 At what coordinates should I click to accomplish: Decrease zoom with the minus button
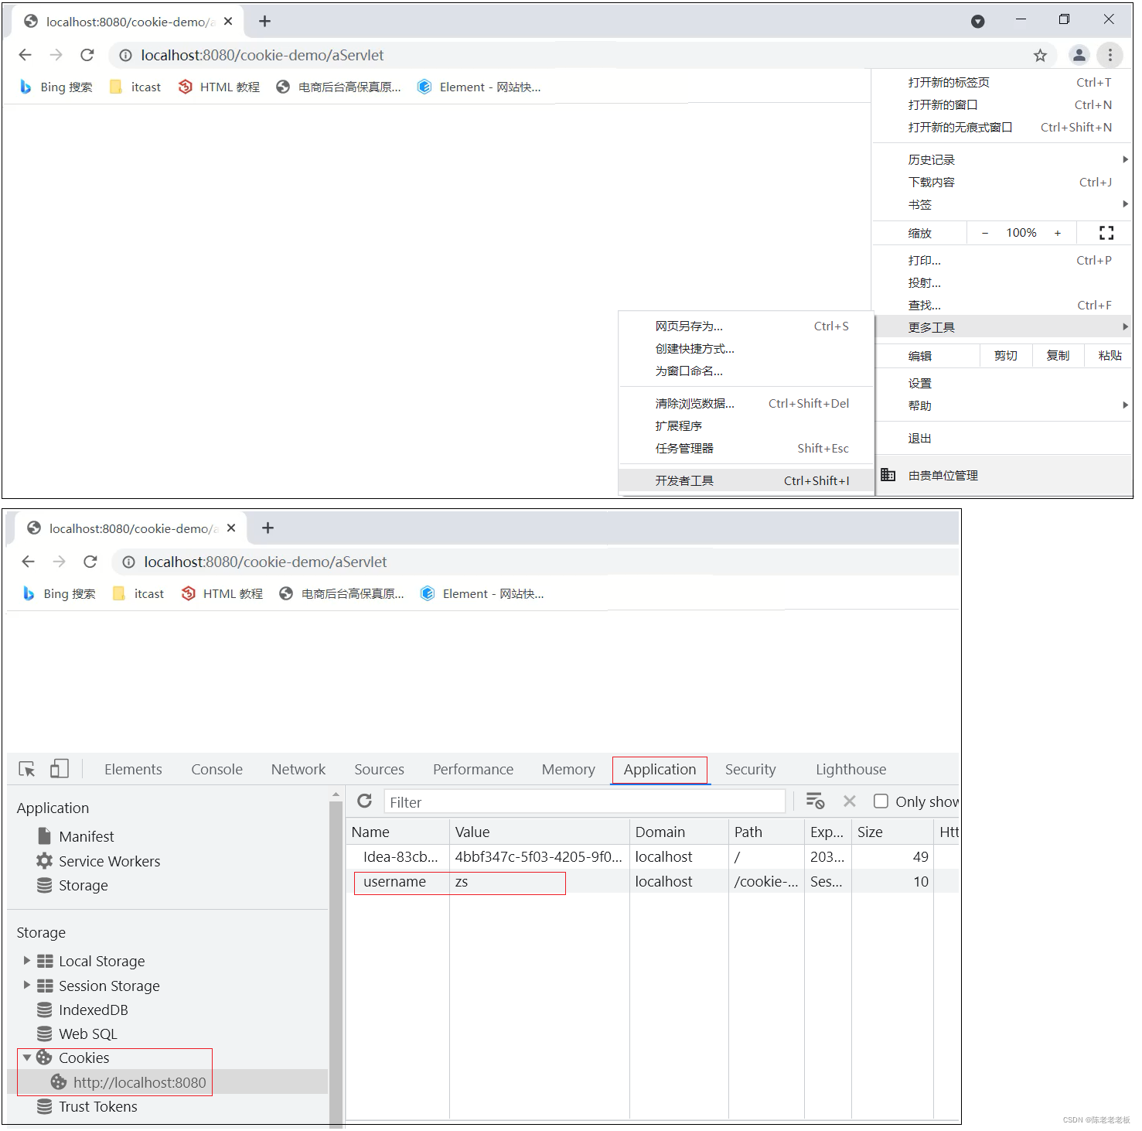(984, 233)
